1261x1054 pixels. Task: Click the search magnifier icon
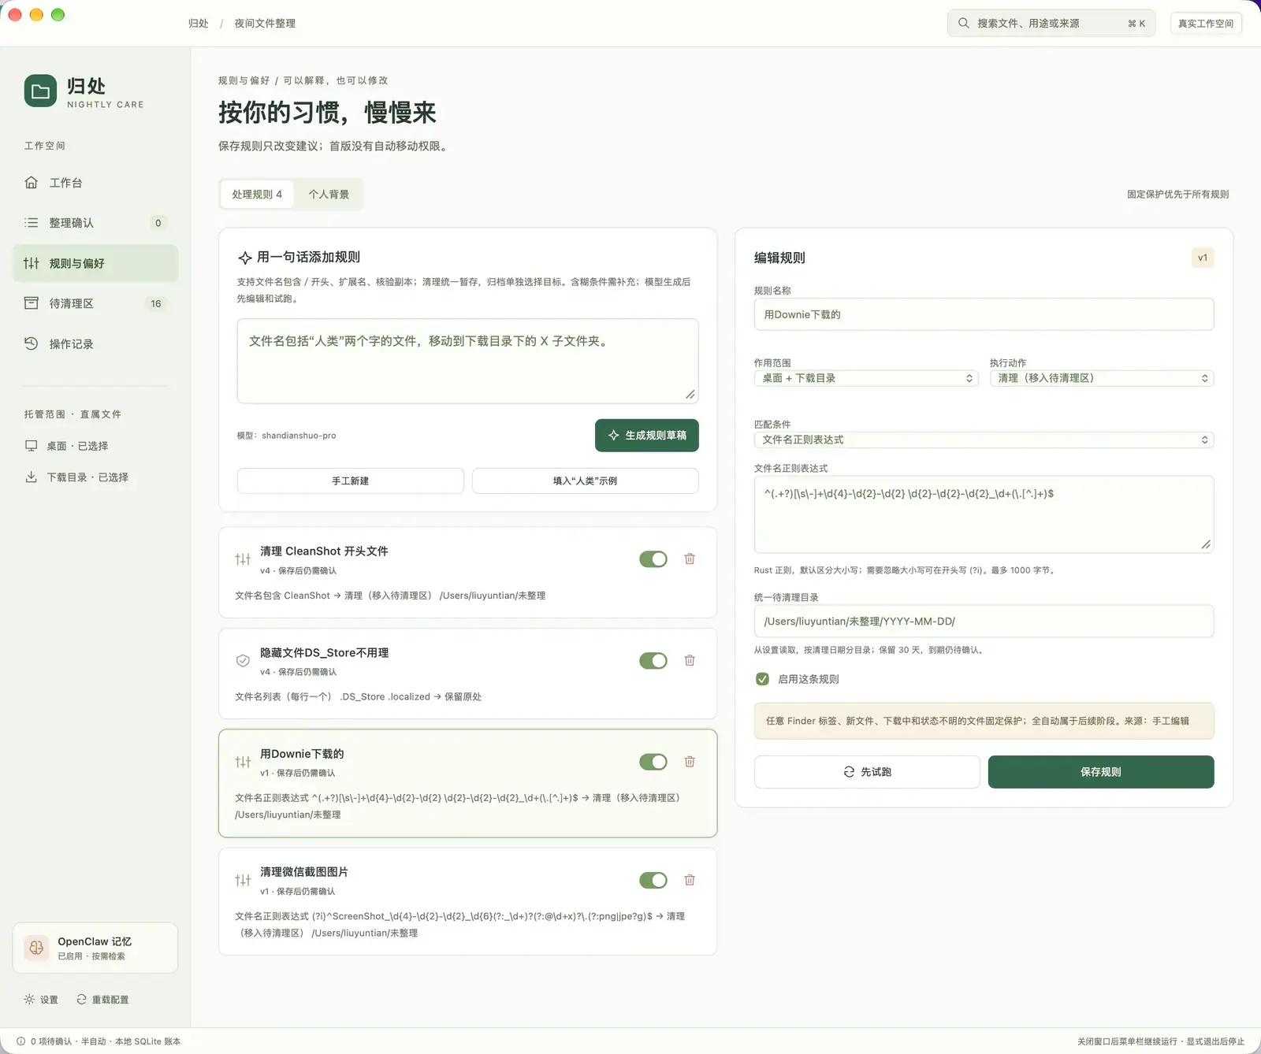click(963, 24)
